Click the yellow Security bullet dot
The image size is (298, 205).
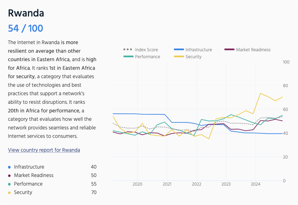9,192
